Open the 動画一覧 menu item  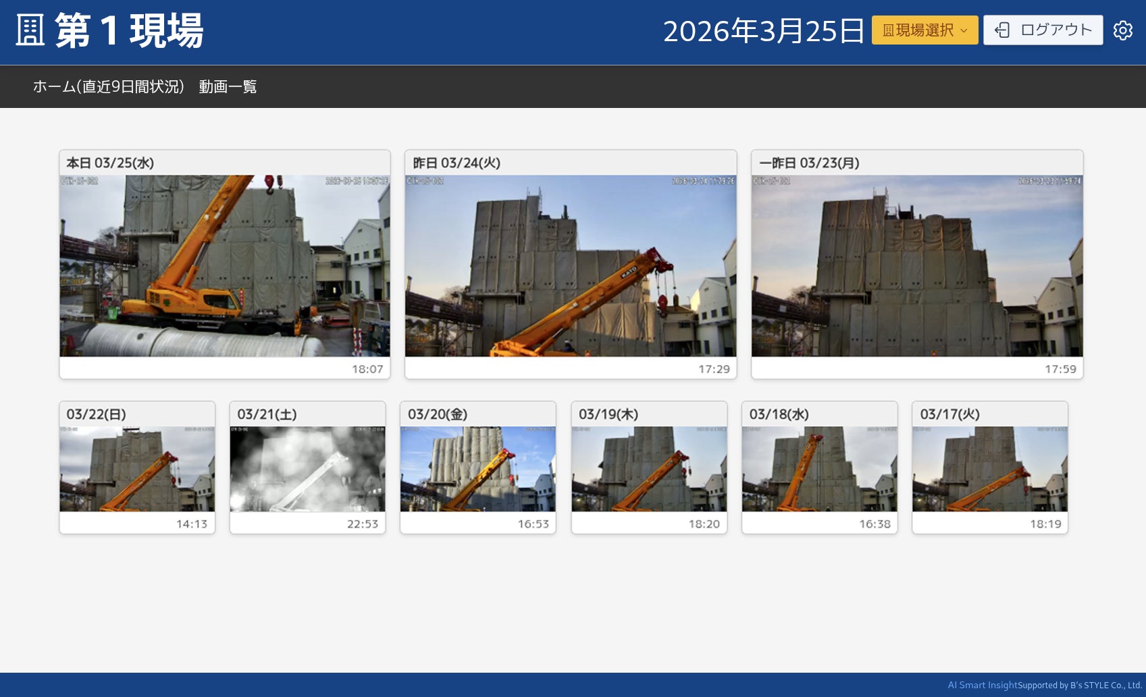(228, 86)
